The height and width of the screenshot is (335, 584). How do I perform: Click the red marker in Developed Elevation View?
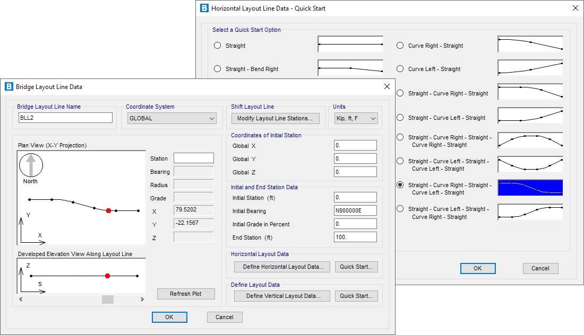click(107, 276)
